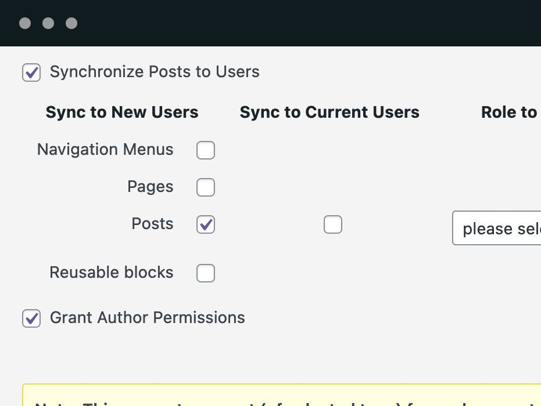
Task: Enable the Reusable blocks checkbox
Action: pyautogui.click(x=206, y=273)
